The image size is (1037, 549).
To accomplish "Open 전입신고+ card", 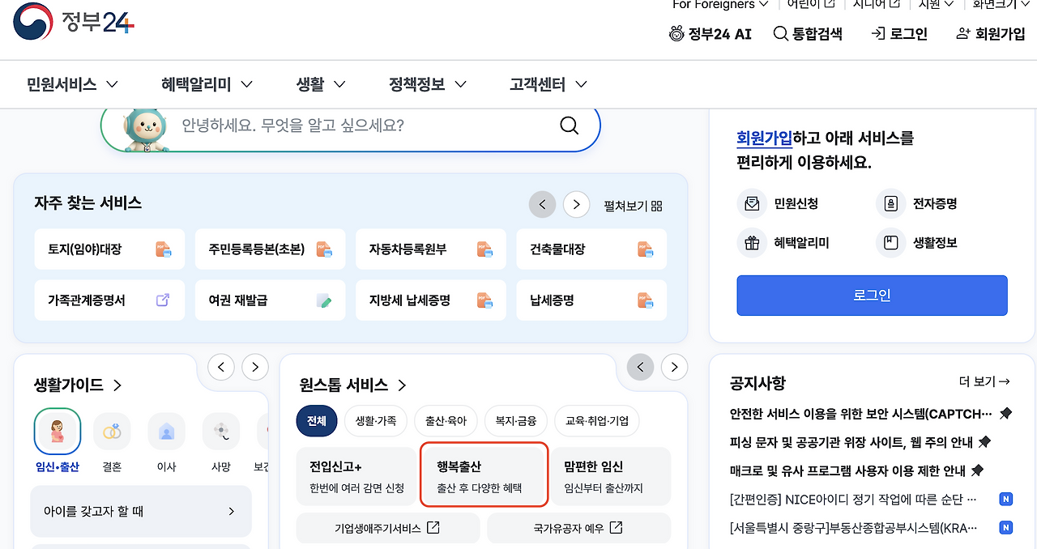I will click(356, 476).
